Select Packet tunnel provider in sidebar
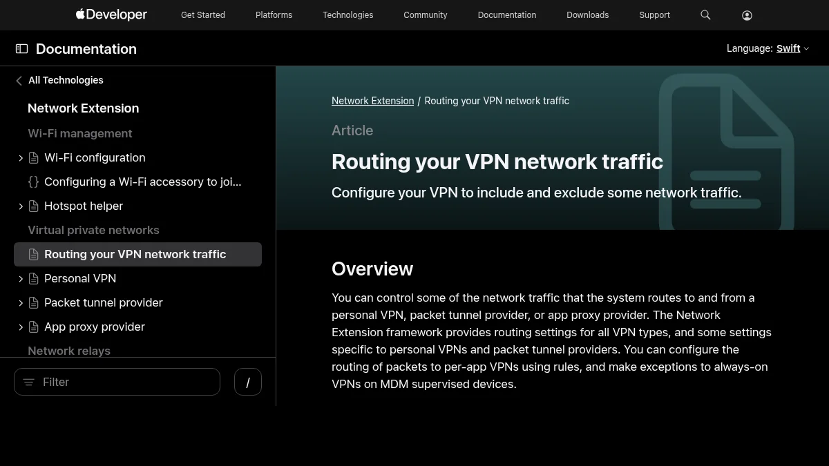 click(x=104, y=303)
